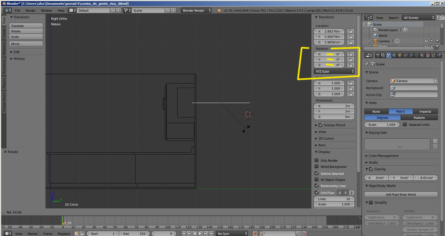Screen dimensions: 445x236
Task: Expand the Color Management panel
Action: (383, 156)
